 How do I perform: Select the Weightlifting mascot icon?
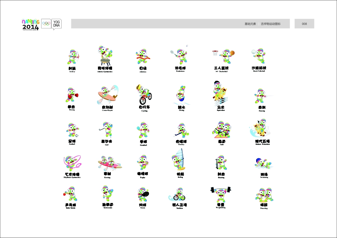220,194
